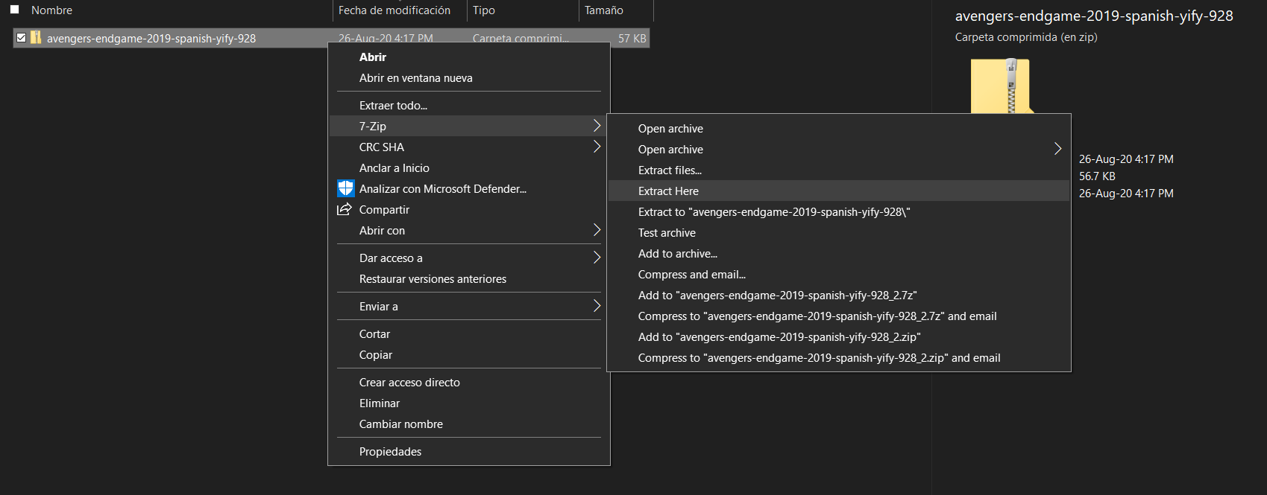The height and width of the screenshot is (495, 1267).
Task: Expand the second Open archive submenu arrow
Action: pyautogui.click(x=1057, y=149)
